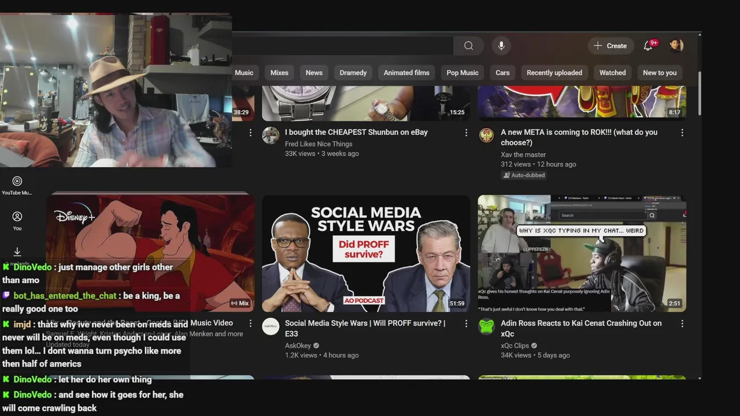Open the xQc Clips channel name
Image resolution: width=740 pixels, height=416 pixels.
(x=515, y=346)
